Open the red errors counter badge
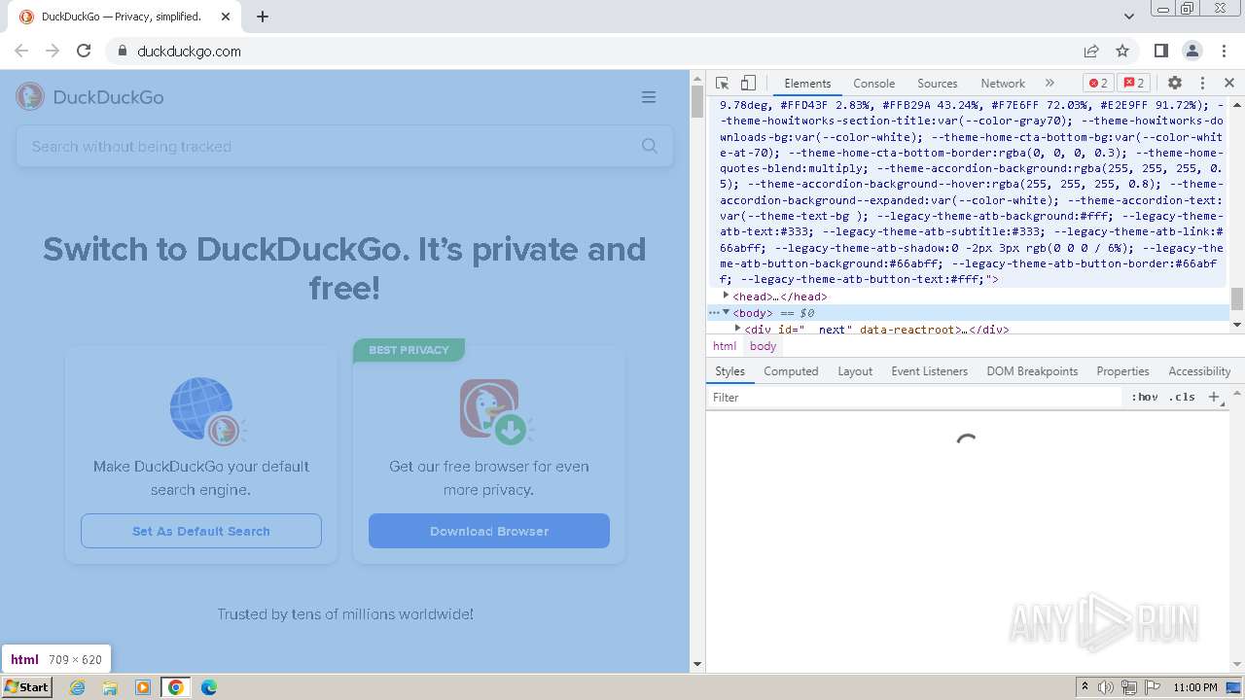Viewport: 1245px width, 700px height. point(1098,83)
